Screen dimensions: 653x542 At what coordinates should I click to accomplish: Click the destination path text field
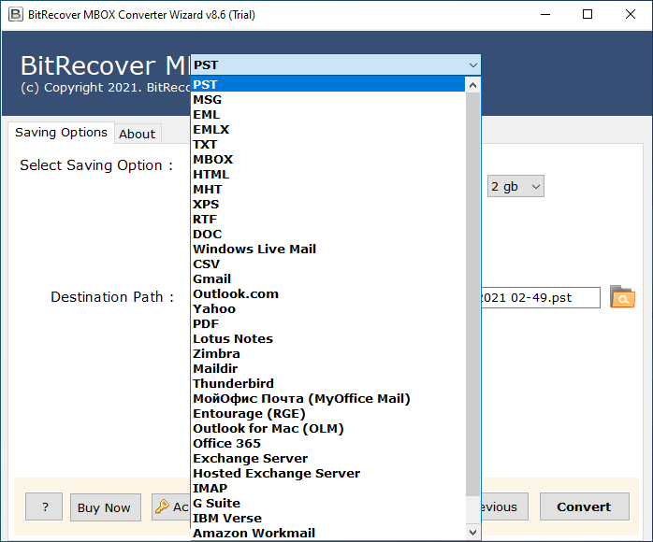point(539,297)
